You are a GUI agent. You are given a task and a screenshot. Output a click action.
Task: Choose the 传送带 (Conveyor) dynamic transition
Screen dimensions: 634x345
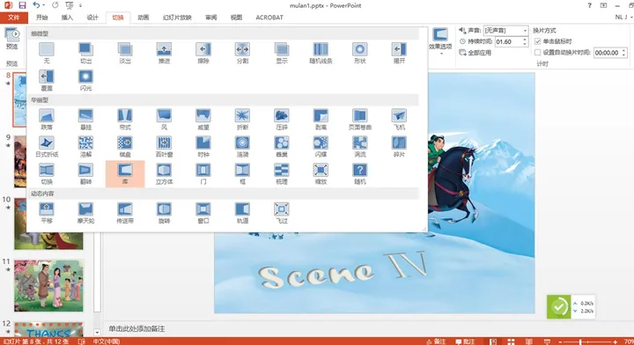pos(125,213)
